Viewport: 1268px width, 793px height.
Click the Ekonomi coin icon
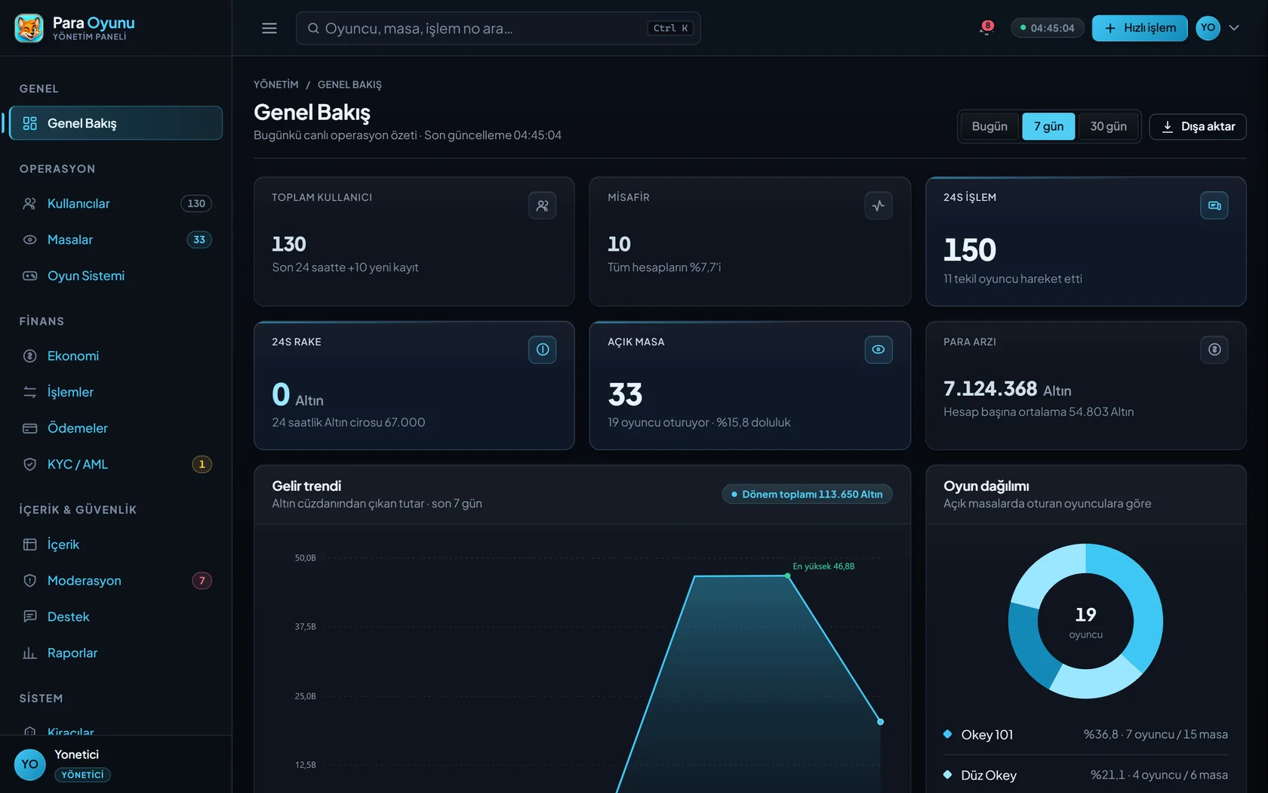click(x=30, y=356)
